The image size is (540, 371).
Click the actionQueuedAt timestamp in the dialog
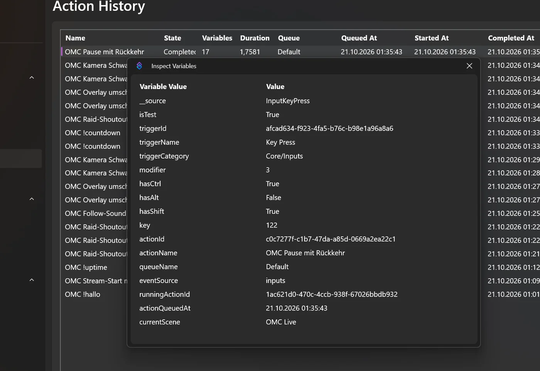297,308
